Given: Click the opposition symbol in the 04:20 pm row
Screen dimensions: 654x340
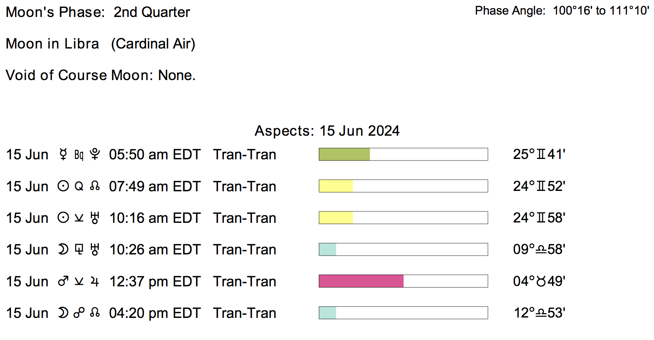Looking at the screenshot, I should (x=79, y=313).
